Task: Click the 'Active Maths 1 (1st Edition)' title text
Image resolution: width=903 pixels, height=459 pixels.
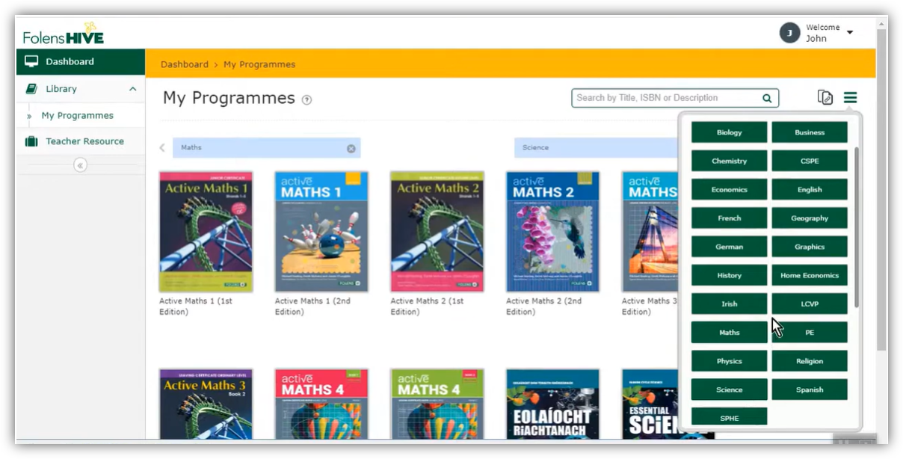Action: pyautogui.click(x=196, y=306)
